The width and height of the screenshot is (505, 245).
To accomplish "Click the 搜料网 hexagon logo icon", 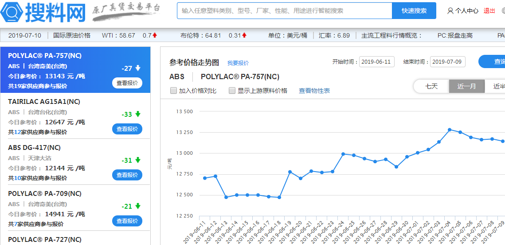I will coord(12,11).
